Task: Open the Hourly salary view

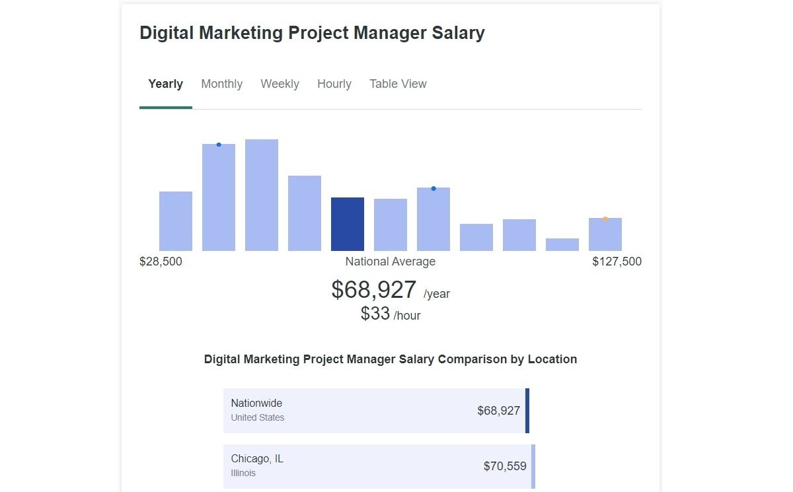Action: click(x=334, y=84)
